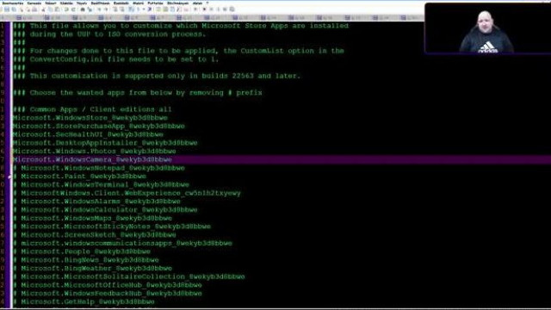This screenshot has width=551, height=310.
Task: Click the line Microsoft.SecHealthUI_8wekyb3d8bbwe
Action: pos(88,134)
